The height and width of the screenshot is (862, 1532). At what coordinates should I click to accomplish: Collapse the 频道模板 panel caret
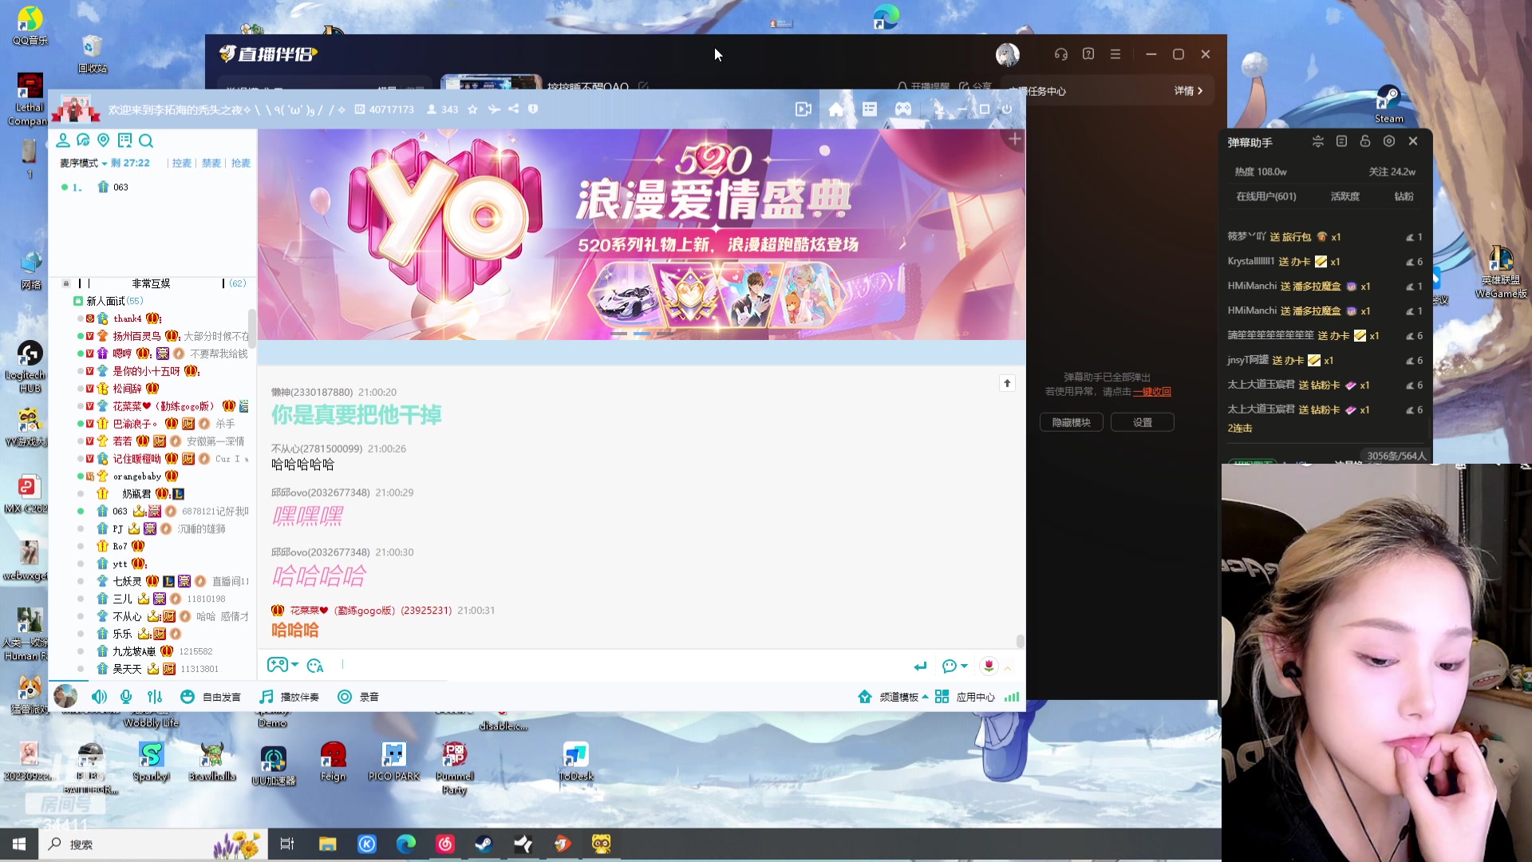tap(926, 697)
